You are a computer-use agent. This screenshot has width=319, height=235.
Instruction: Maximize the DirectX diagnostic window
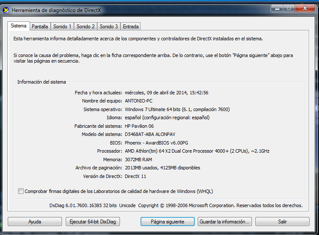[288, 9]
